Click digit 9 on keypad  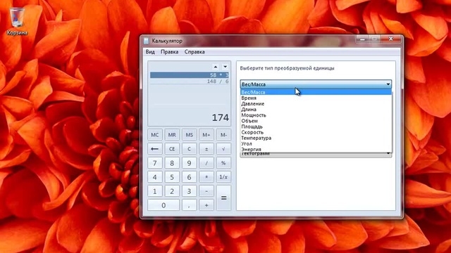coord(190,163)
